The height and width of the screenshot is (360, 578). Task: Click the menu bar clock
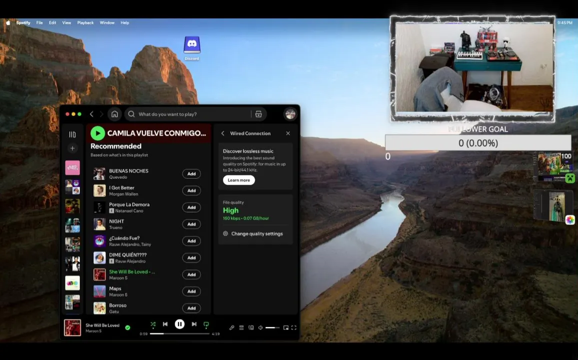565,22
